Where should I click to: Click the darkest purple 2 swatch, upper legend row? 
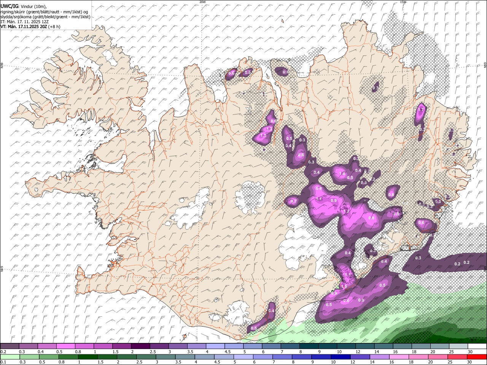click(x=140, y=346)
